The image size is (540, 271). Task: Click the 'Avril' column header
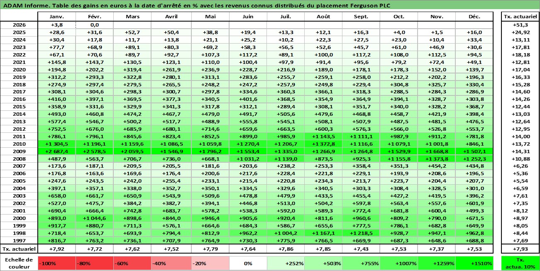(x=171, y=17)
